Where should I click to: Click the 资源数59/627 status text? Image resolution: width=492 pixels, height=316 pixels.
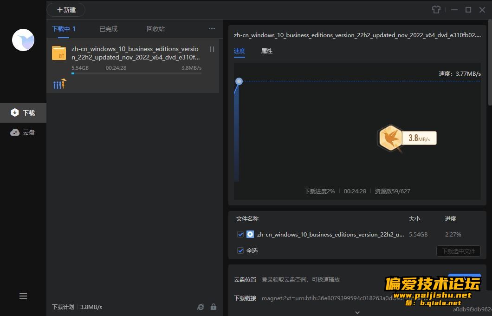(x=392, y=191)
